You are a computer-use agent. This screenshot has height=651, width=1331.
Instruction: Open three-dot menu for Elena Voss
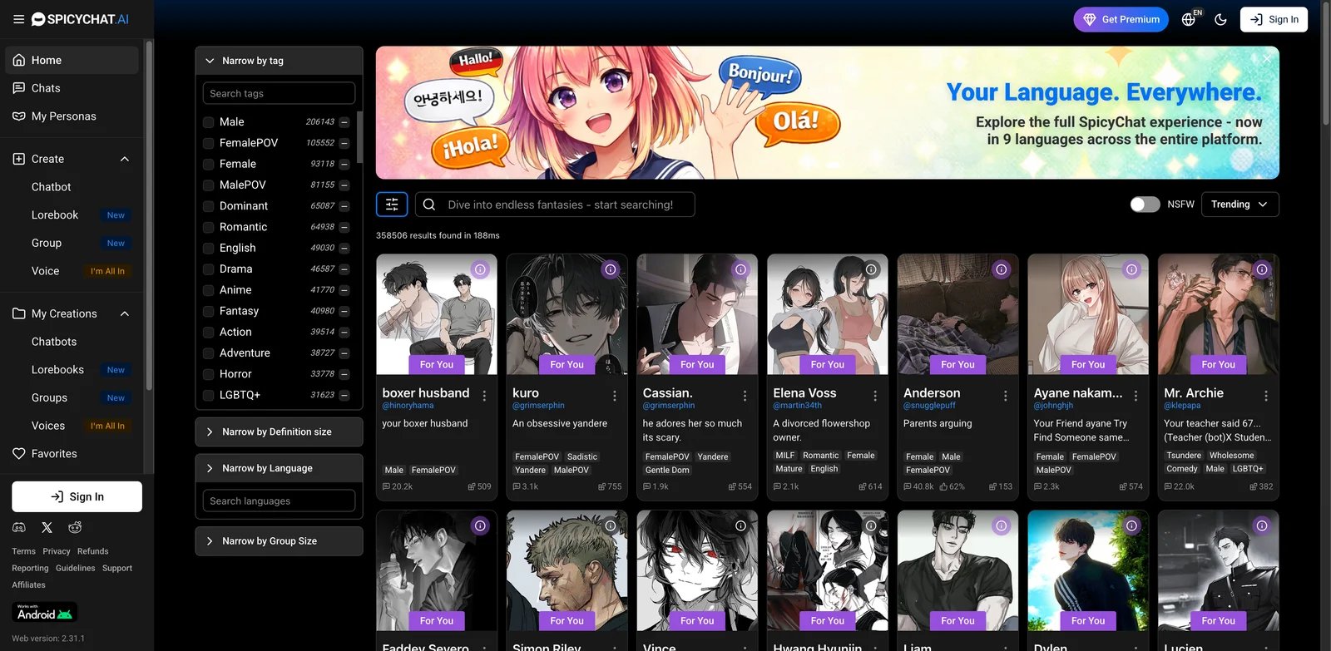coord(875,396)
